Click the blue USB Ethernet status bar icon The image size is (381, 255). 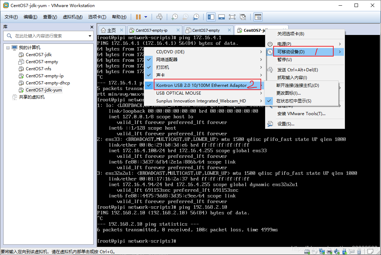click(x=344, y=251)
